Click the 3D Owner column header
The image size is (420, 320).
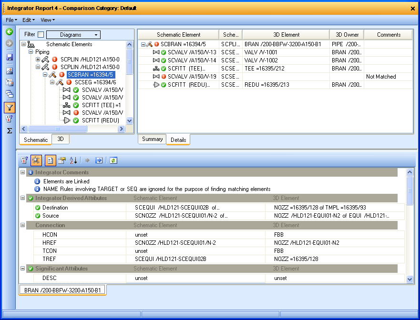pos(347,35)
